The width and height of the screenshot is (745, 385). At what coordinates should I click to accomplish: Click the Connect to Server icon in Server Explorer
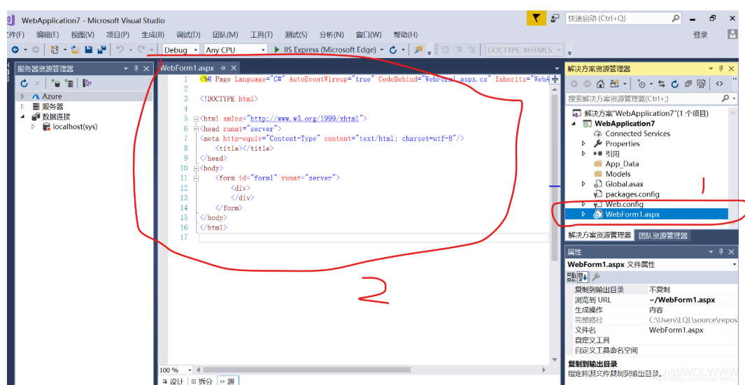[x=69, y=83]
